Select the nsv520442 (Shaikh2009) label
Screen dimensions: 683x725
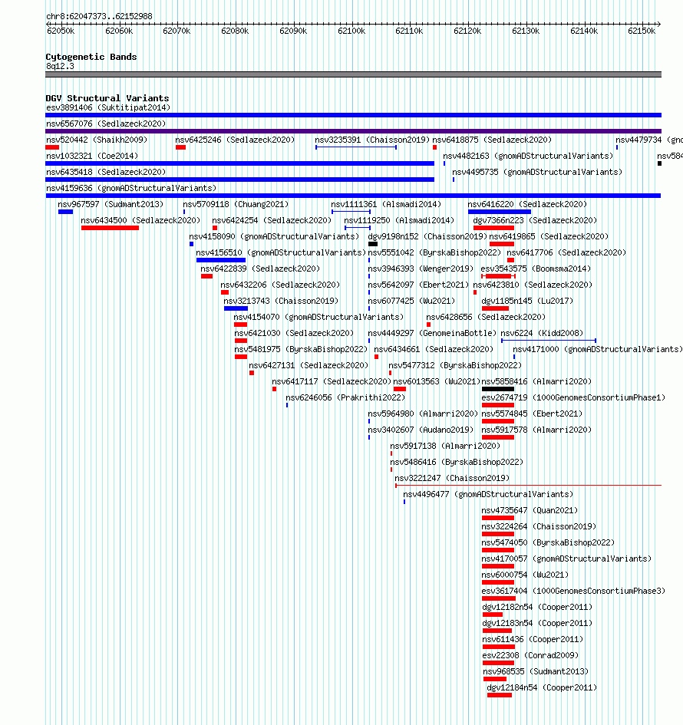(x=97, y=140)
